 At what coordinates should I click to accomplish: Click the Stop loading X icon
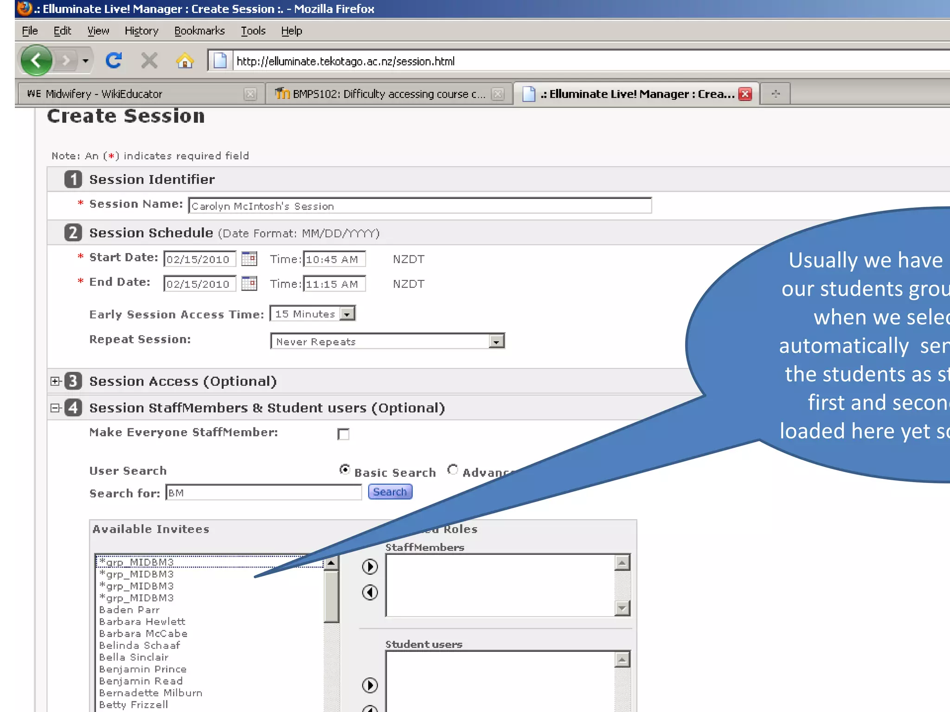tap(149, 61)
